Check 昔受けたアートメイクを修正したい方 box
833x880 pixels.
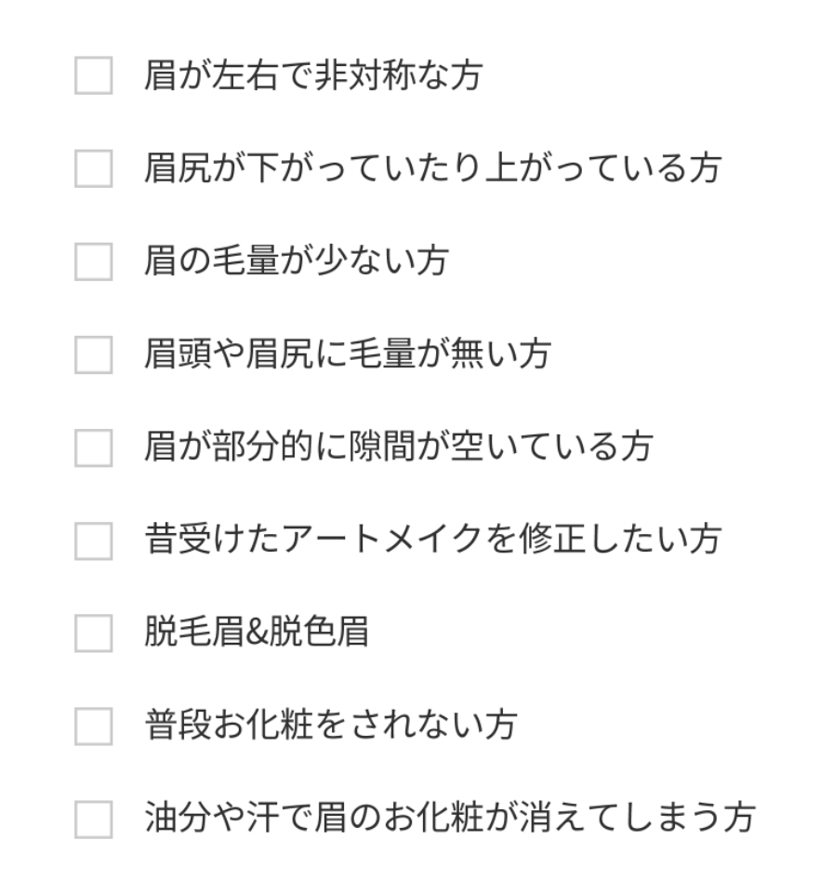[x=93, y=540]
